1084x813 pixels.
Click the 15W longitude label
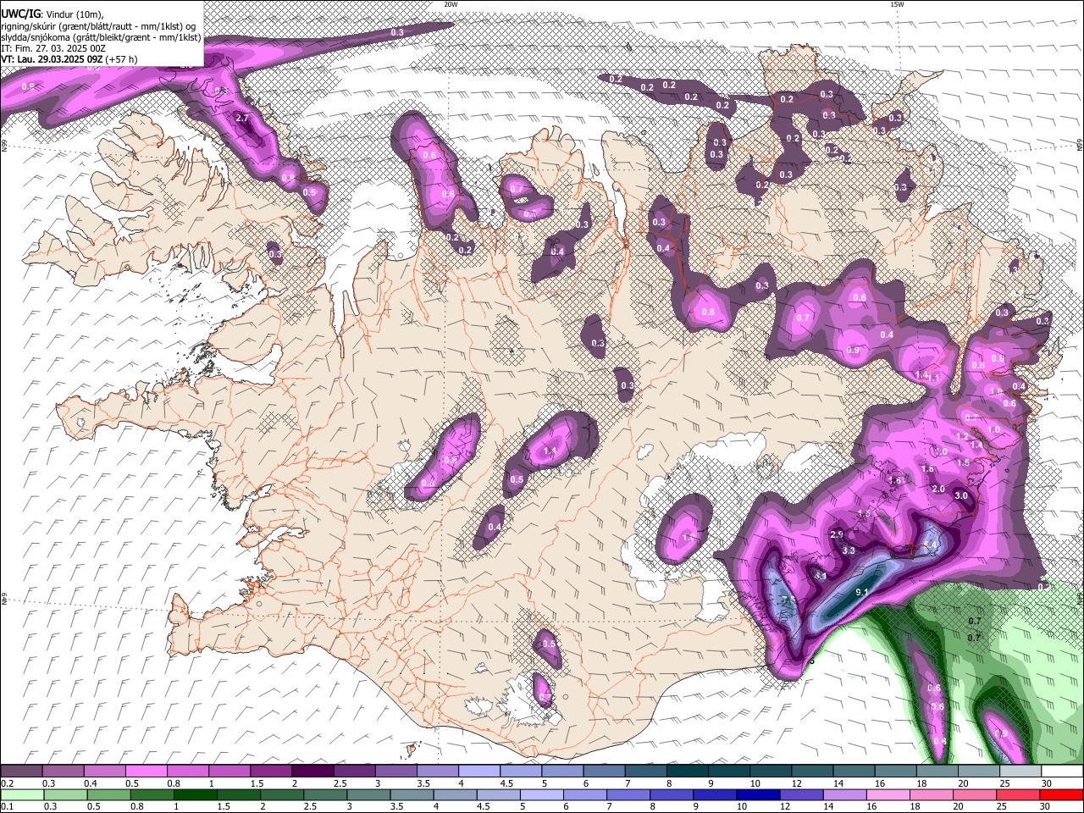(x=897, y=4)
